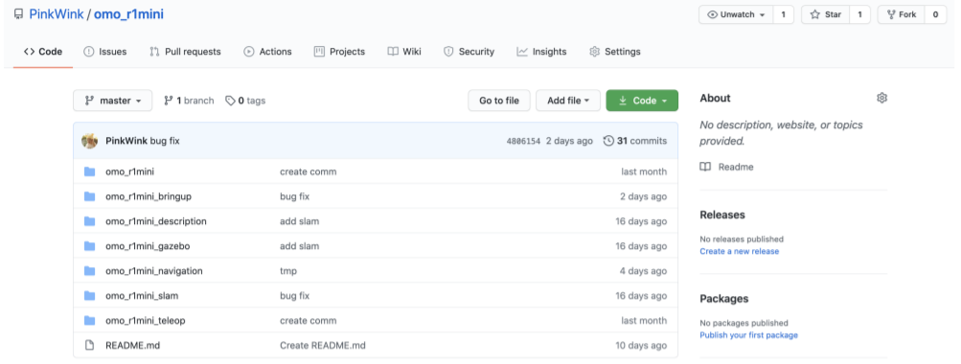Click the stargazers count beside Star
The image size is (961, 364).
coord(859,14)
